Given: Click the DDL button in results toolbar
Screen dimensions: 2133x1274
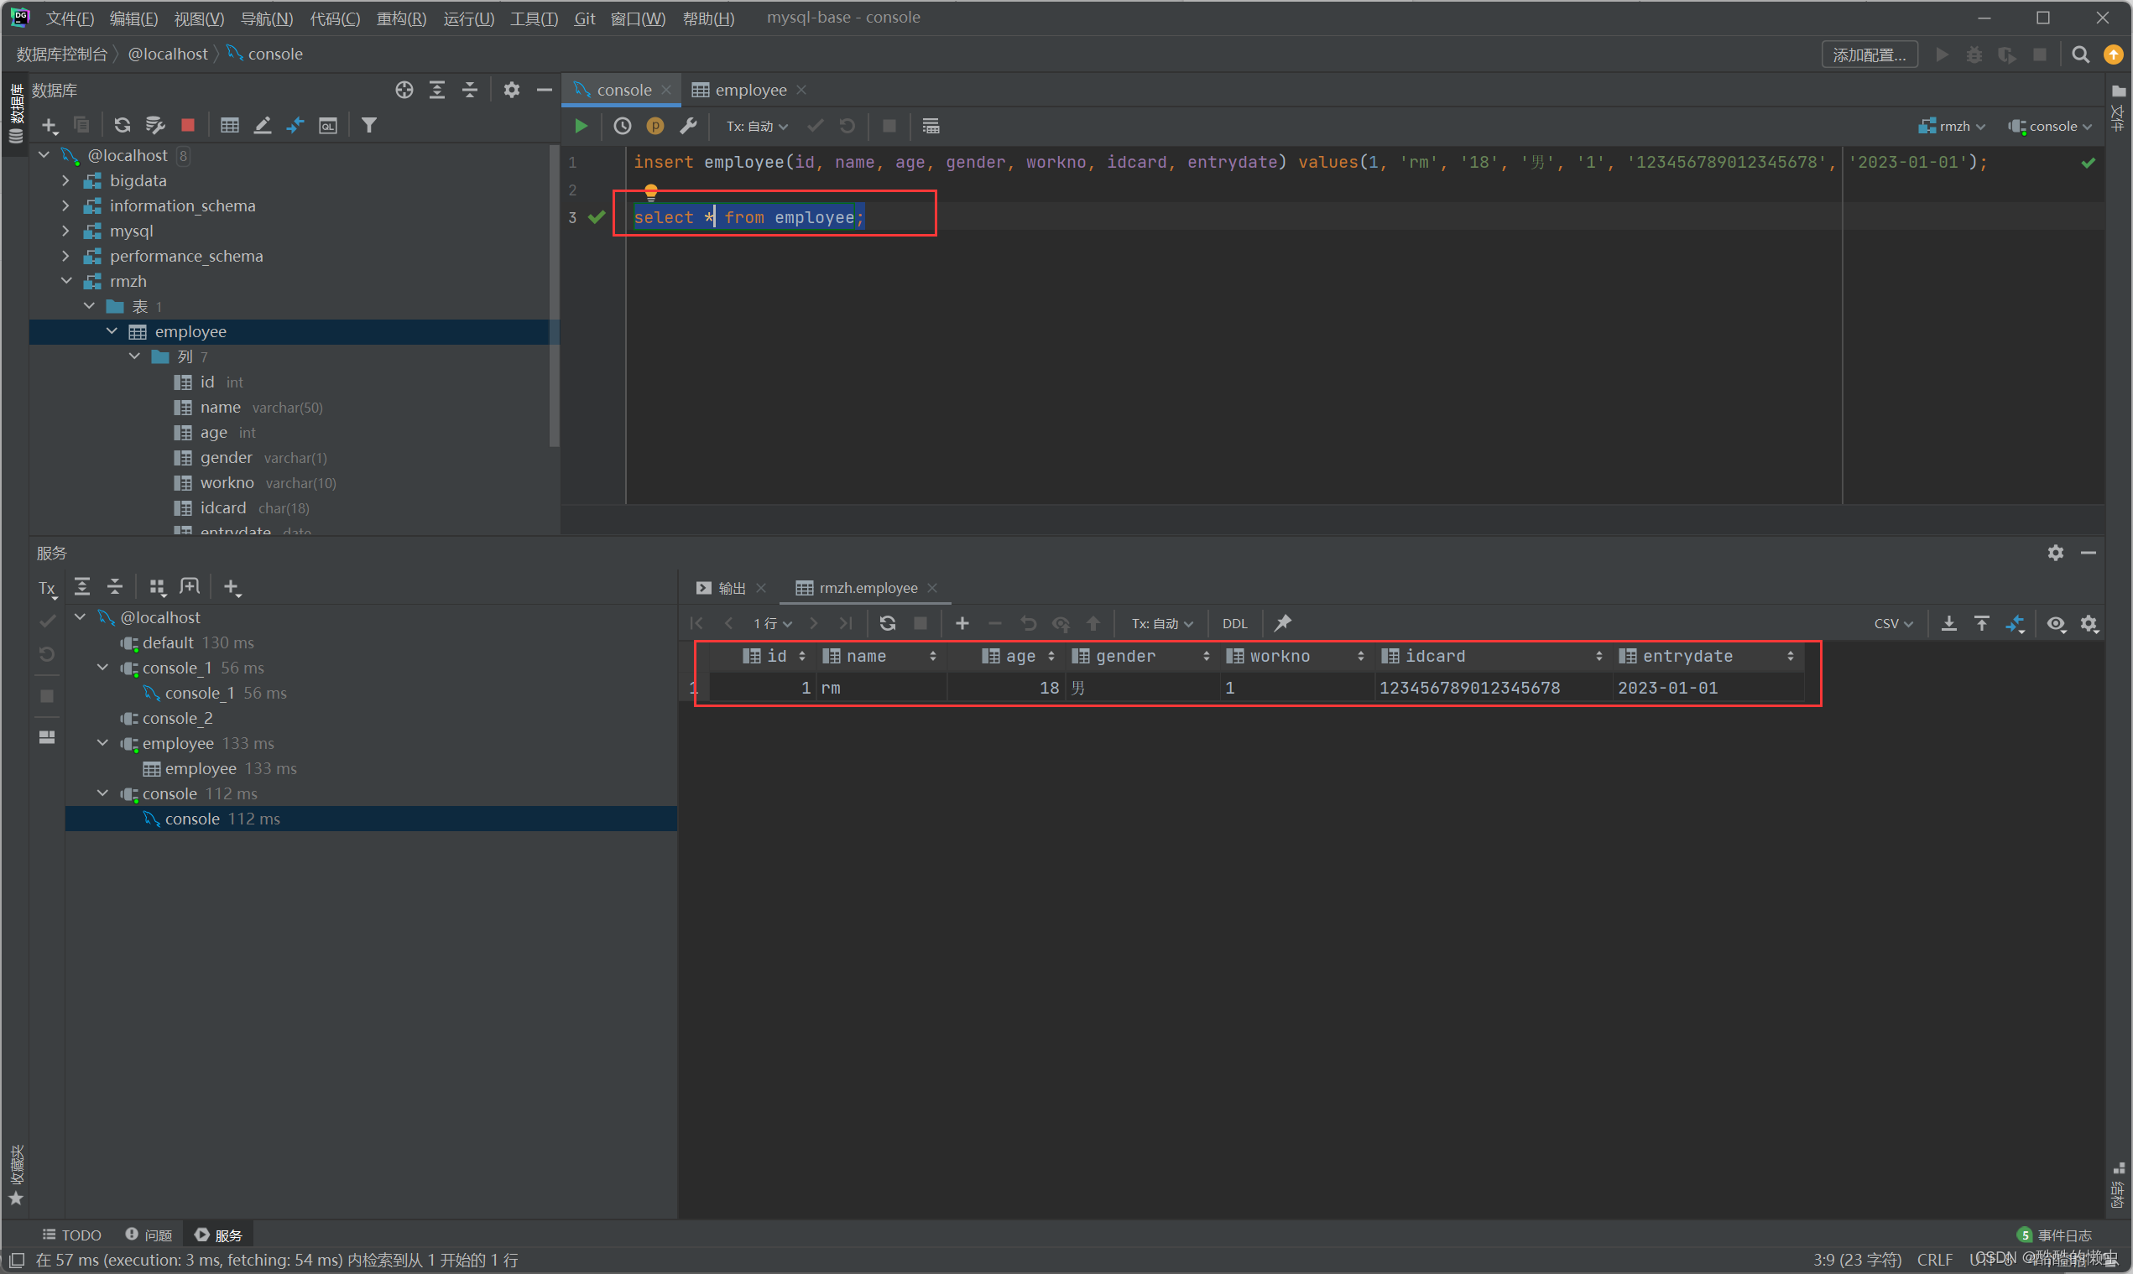Looking at the screenshot, I should point(1234,623).
